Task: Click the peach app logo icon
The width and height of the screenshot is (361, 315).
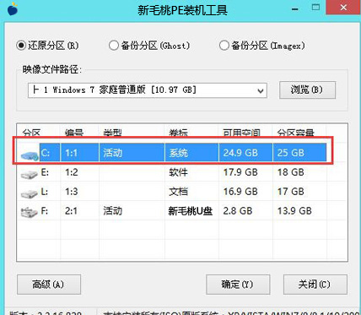Action: pyautogui.click(x=13, y=9)
